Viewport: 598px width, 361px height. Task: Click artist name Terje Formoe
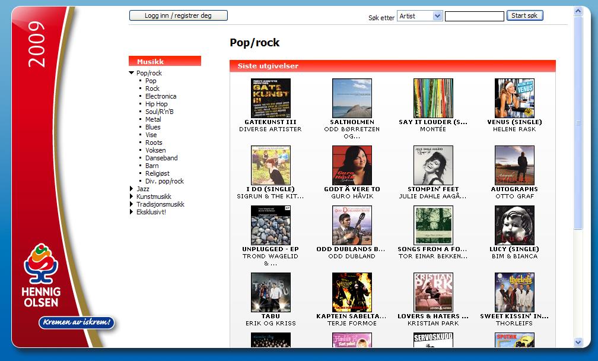coord(352,323)
